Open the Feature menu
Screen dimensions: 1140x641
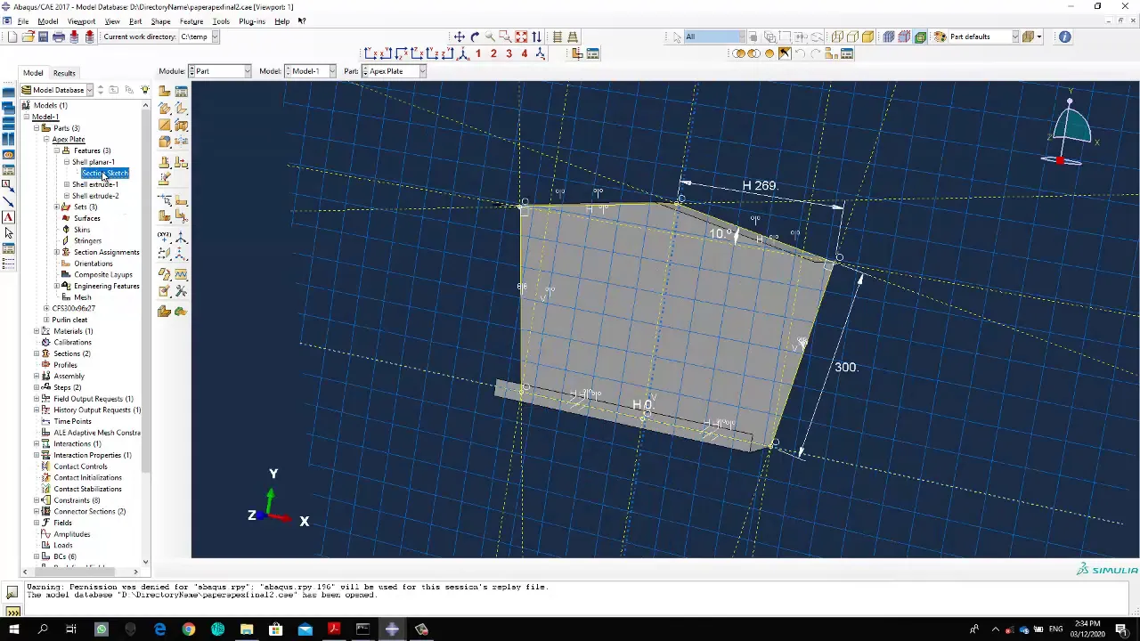tap(191, 21)
